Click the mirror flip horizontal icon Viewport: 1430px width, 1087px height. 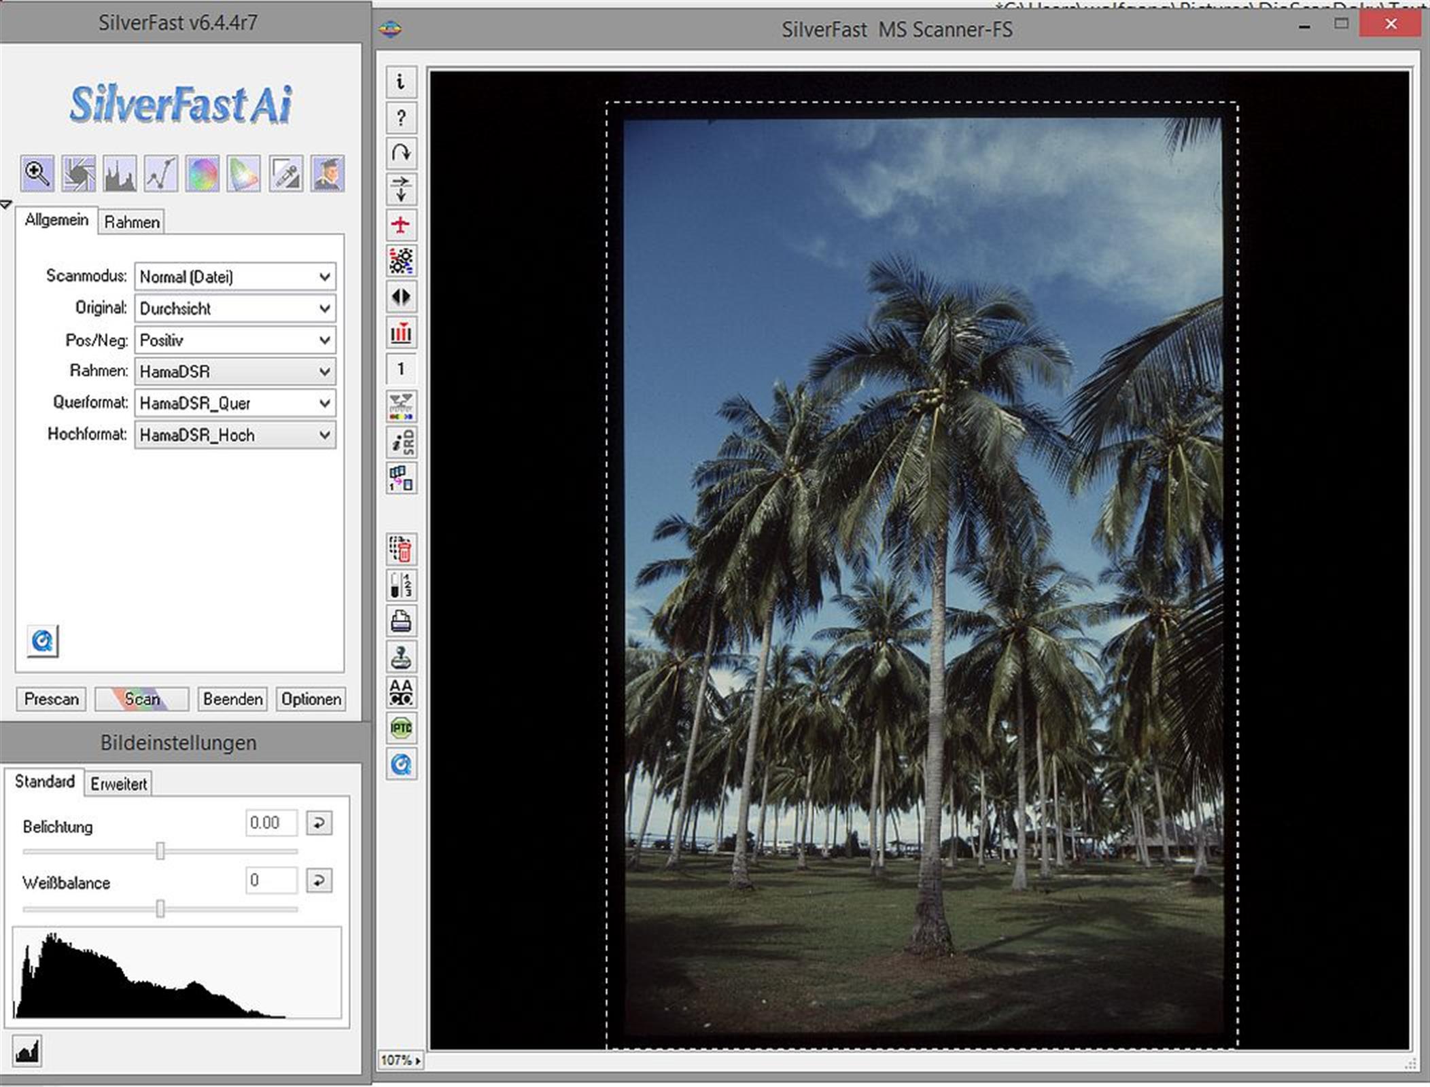401,297
